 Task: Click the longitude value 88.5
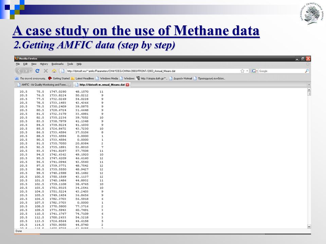coord(40,136)
